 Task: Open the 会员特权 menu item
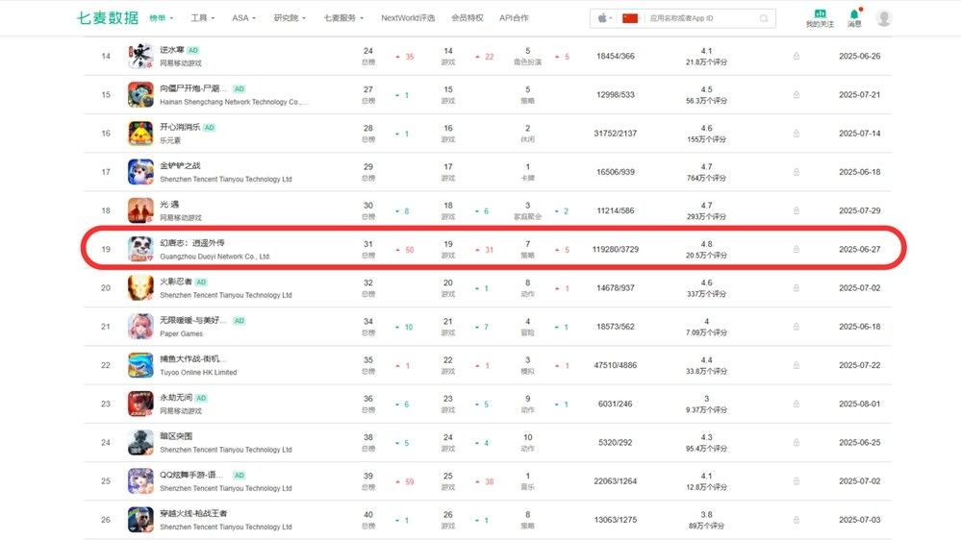[467, 18]
